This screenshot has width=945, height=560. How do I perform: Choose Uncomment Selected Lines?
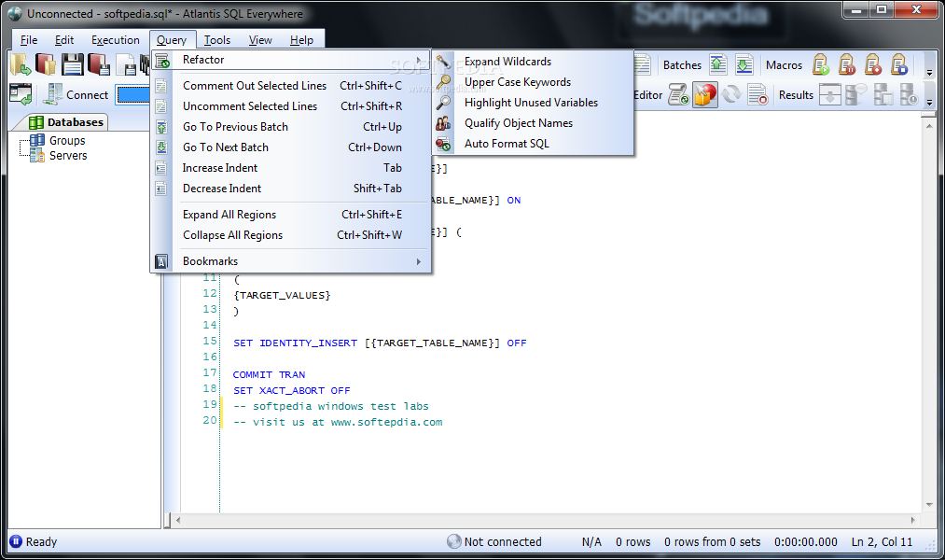click(x=290, y=106)
